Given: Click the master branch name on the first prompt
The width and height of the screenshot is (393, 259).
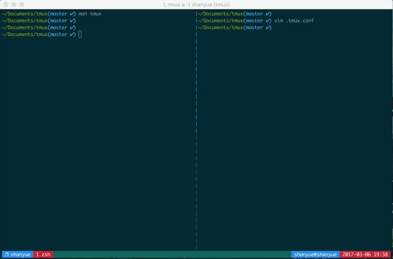Looking at the screenshot, I should (58, 13).
